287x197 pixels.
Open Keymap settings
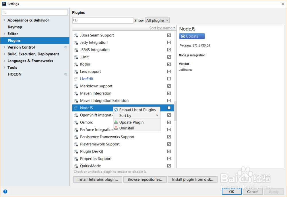click(15, 27)
